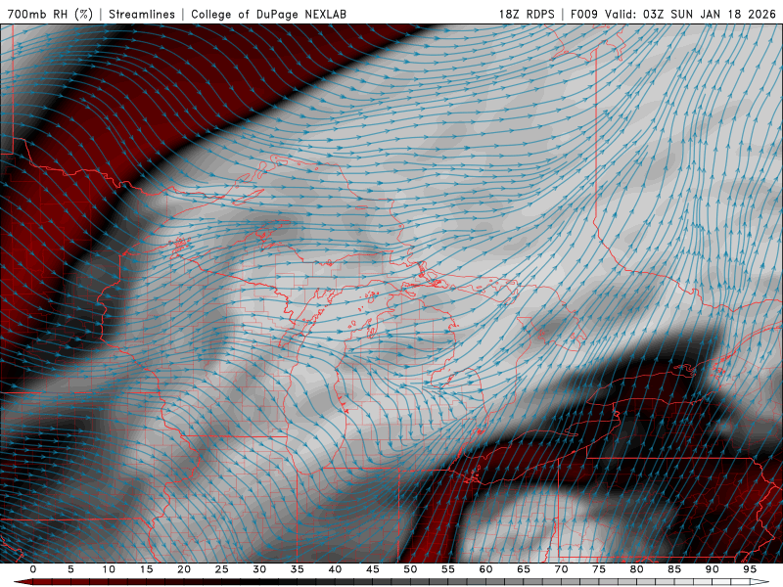
Task: Click the '70' colorbar value label
Action: click(x=561, y=569)
